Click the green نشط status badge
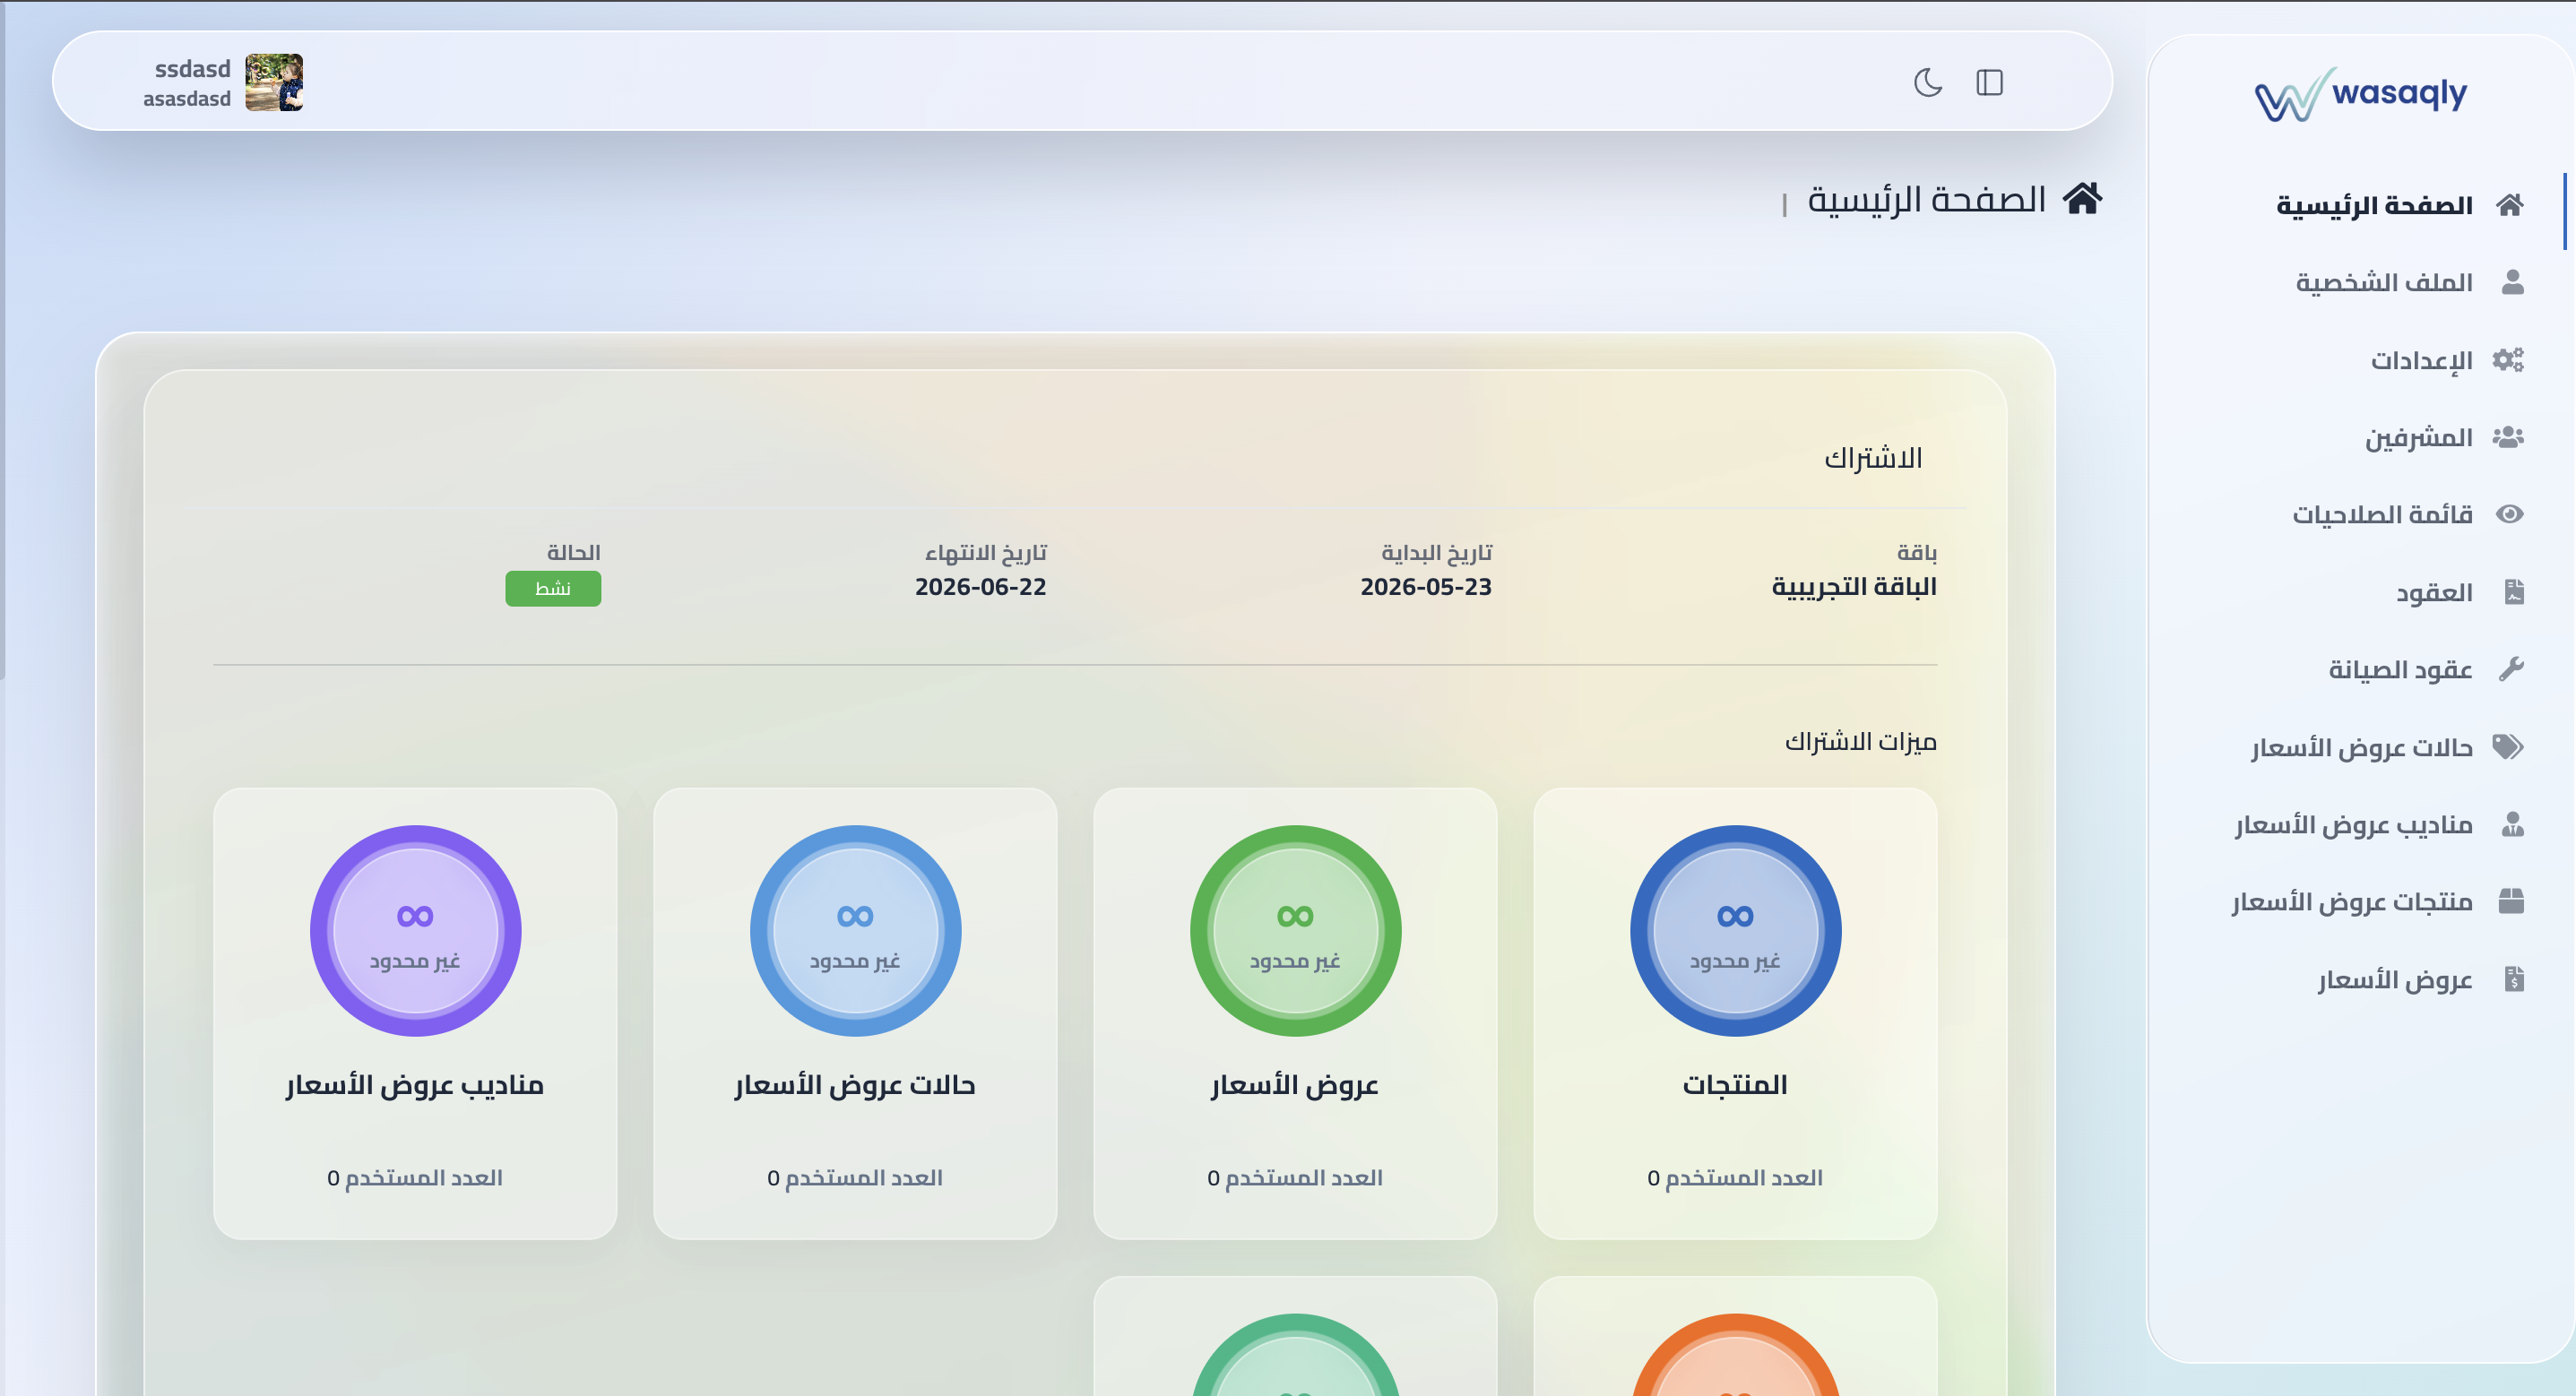Viewport: 2576px width, 1396px height. click(x=553, y=588)
